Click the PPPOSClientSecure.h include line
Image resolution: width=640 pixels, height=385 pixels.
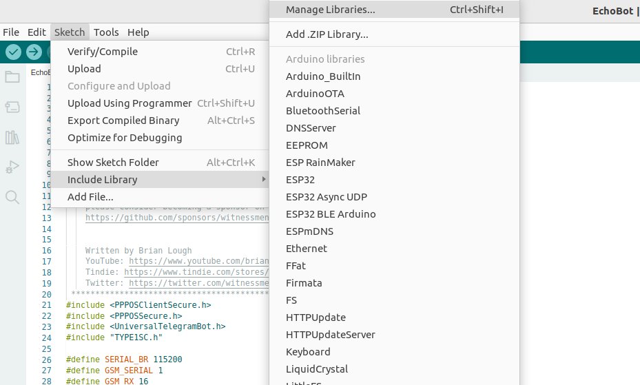pyautogui.click(x=138, y=305)
